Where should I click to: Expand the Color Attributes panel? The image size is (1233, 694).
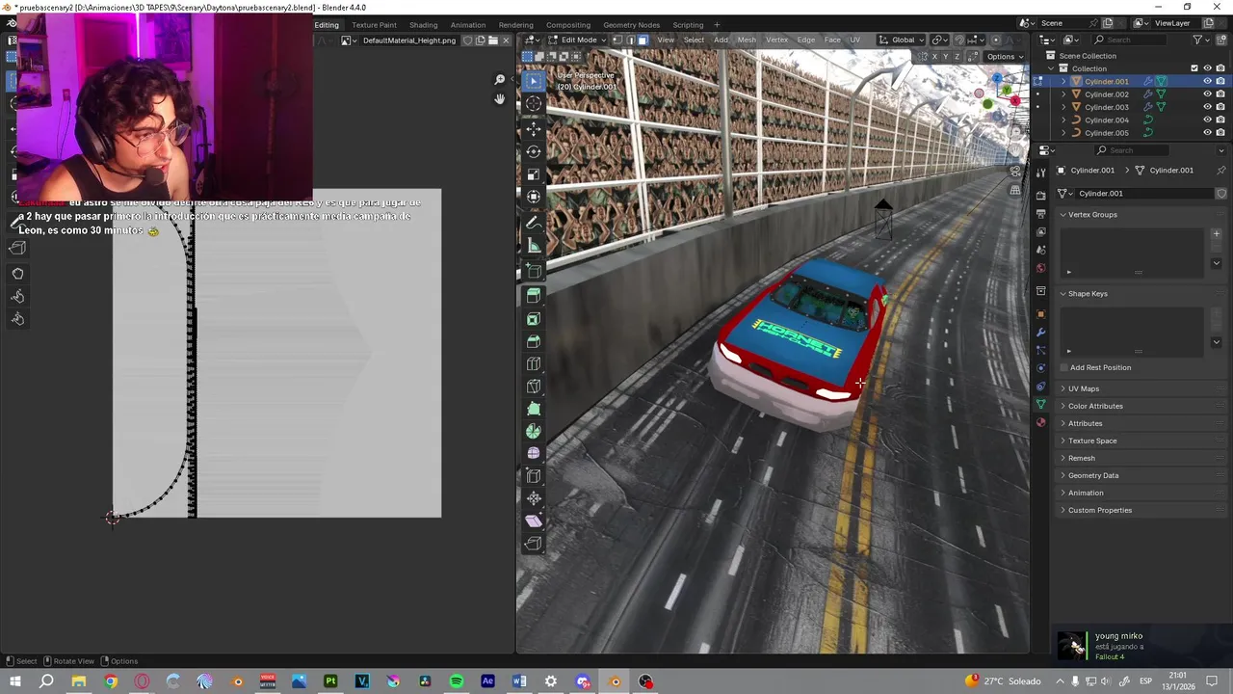1063,406
